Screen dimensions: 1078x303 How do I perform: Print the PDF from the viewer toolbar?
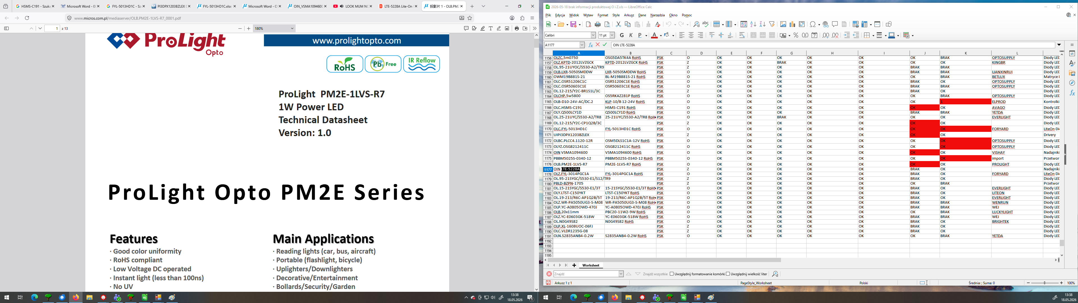click(517, 28)
